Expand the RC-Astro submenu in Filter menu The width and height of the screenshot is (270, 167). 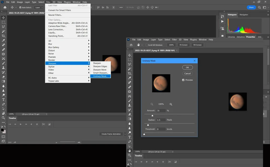68,78
